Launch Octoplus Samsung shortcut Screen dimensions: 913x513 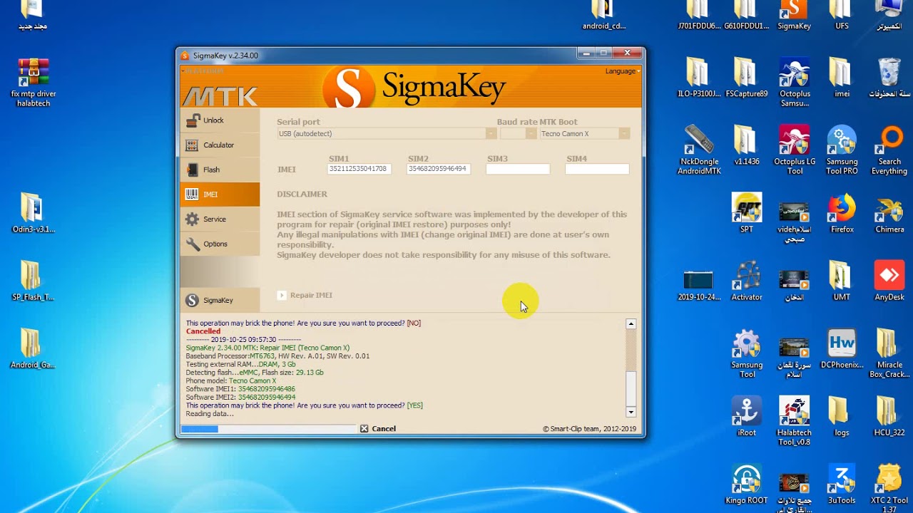coord(794,82)
